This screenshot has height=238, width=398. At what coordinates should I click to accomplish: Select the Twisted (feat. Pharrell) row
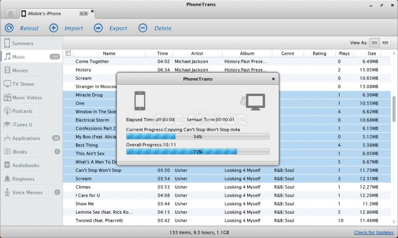point(227,221)
